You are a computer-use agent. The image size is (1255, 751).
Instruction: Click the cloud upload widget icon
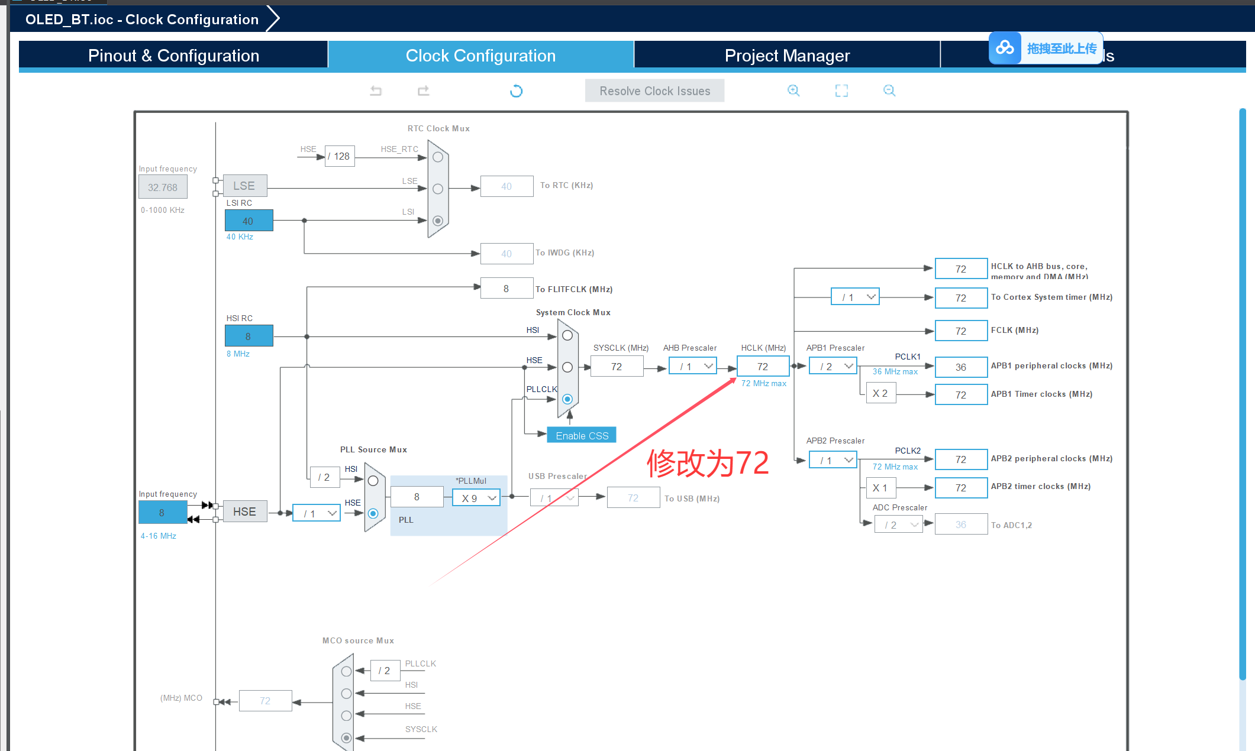point(1005,48)
